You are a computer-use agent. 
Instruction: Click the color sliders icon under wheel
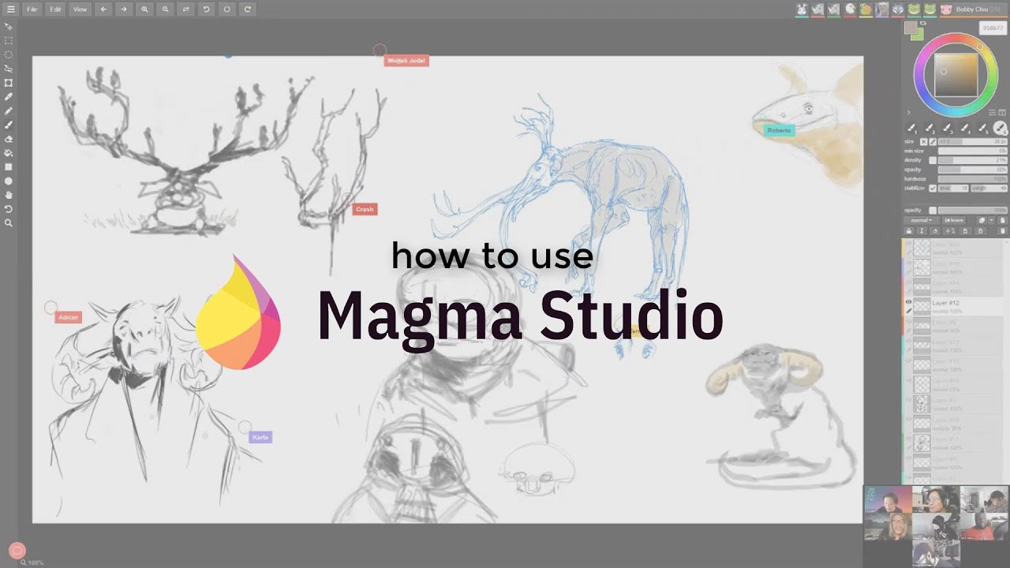992,112
